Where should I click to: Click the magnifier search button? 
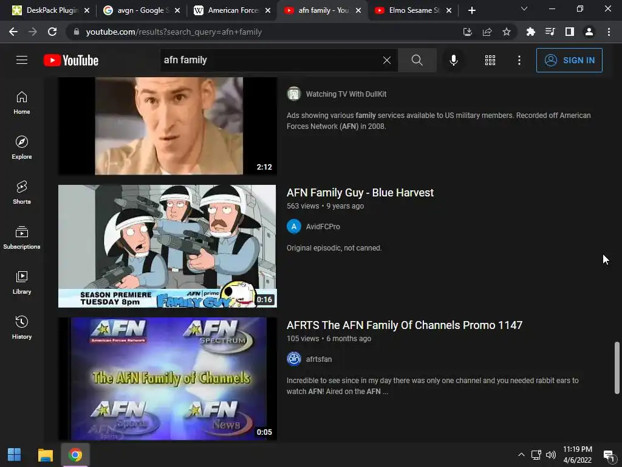point(417,60)
